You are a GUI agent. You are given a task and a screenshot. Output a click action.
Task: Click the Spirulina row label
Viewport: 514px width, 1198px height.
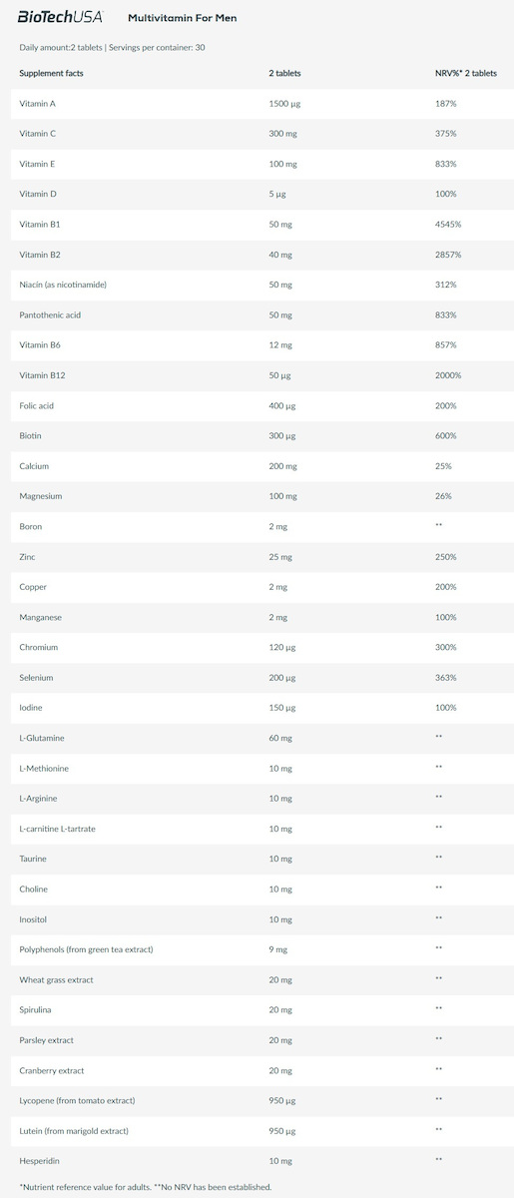pyautogui.click(x=35, y=1010)
